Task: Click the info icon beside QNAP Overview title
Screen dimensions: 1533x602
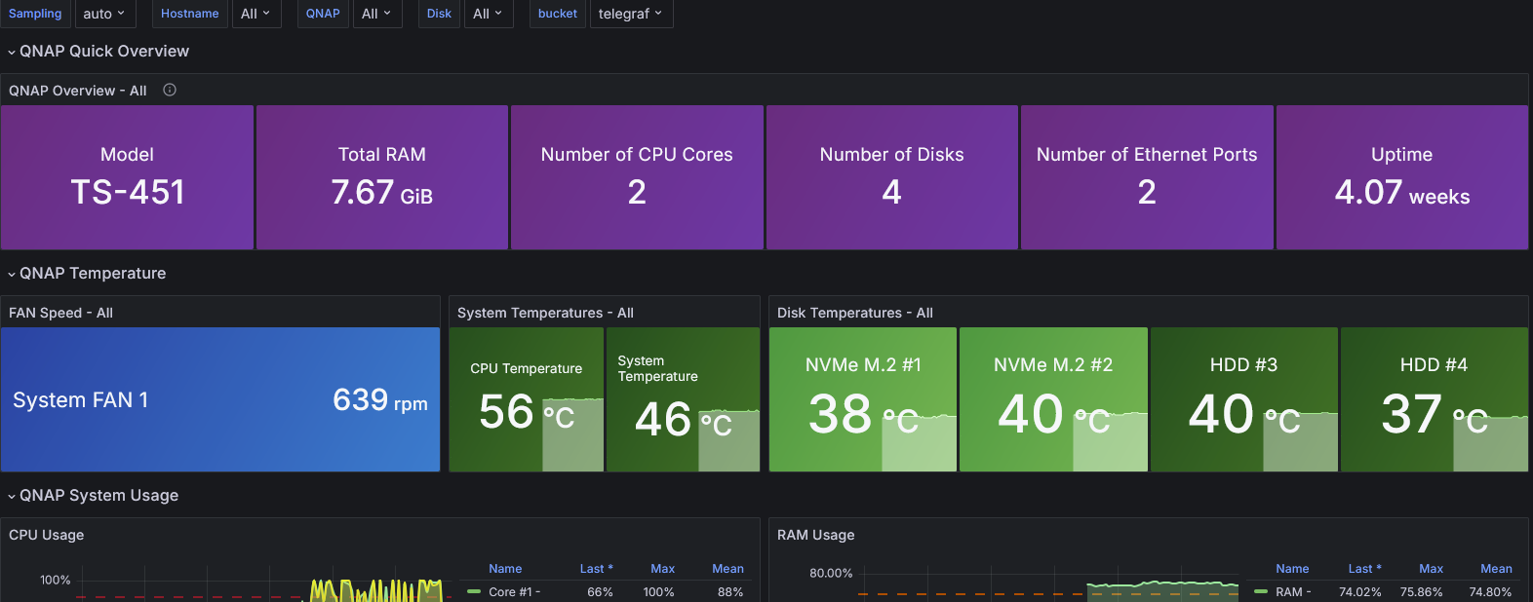Action: [170, 91]
